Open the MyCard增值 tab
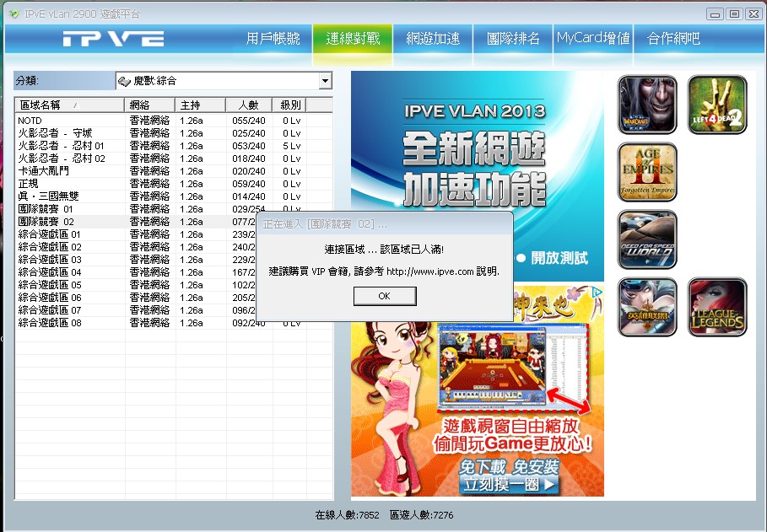767x532 pixels. pos(593,39)
